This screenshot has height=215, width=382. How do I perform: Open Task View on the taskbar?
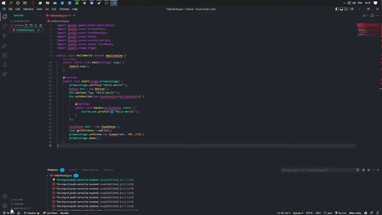[25, 3]
